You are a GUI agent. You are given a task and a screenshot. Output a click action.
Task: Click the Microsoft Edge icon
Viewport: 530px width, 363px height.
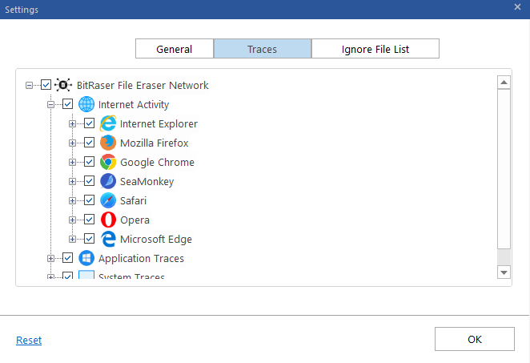[108, 239]
